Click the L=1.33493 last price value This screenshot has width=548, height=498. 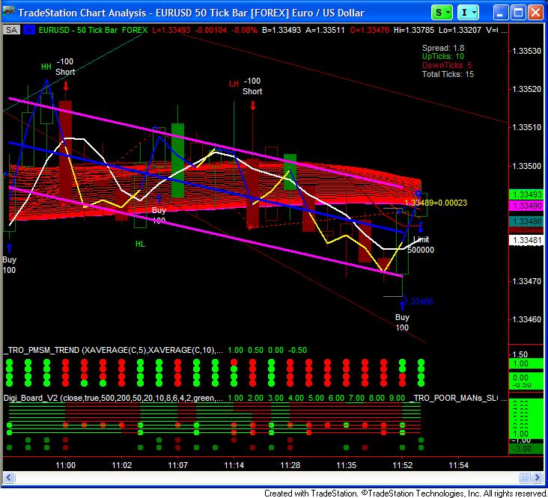point(171,30)
